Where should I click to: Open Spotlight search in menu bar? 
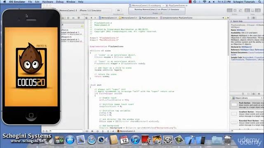(259, 2)
